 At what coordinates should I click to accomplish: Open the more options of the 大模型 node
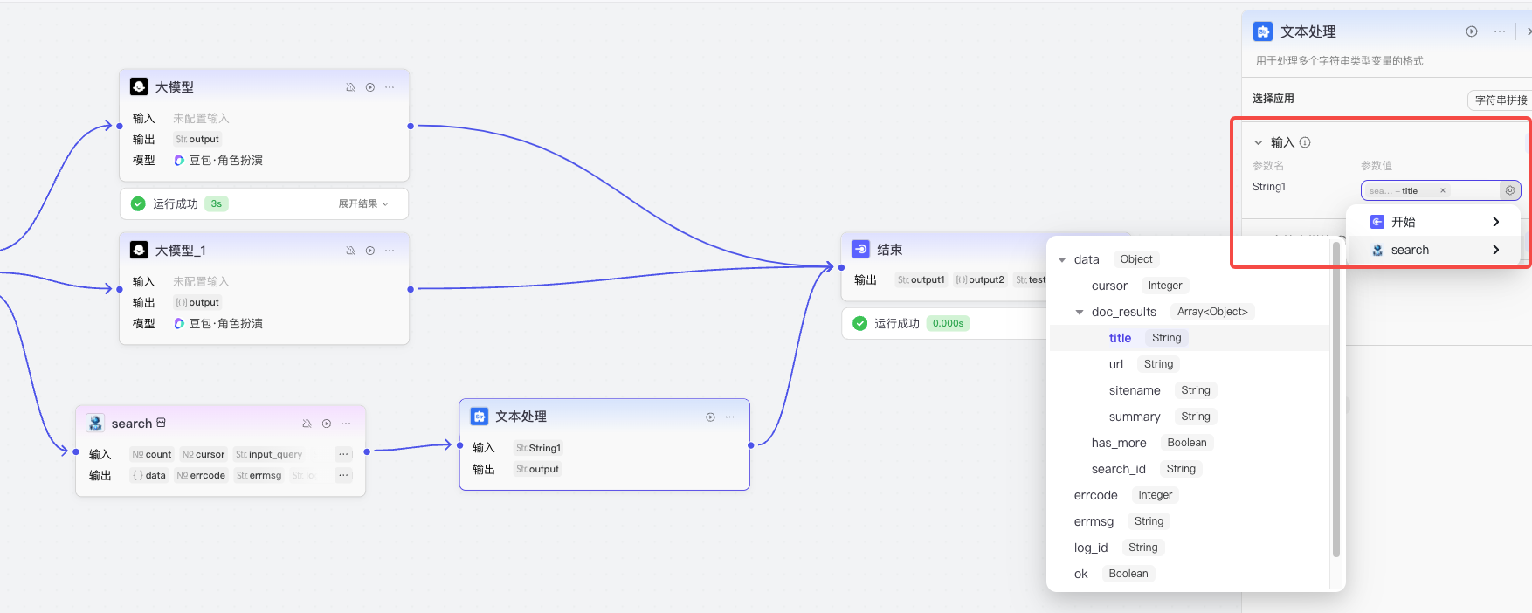(390, 87)
